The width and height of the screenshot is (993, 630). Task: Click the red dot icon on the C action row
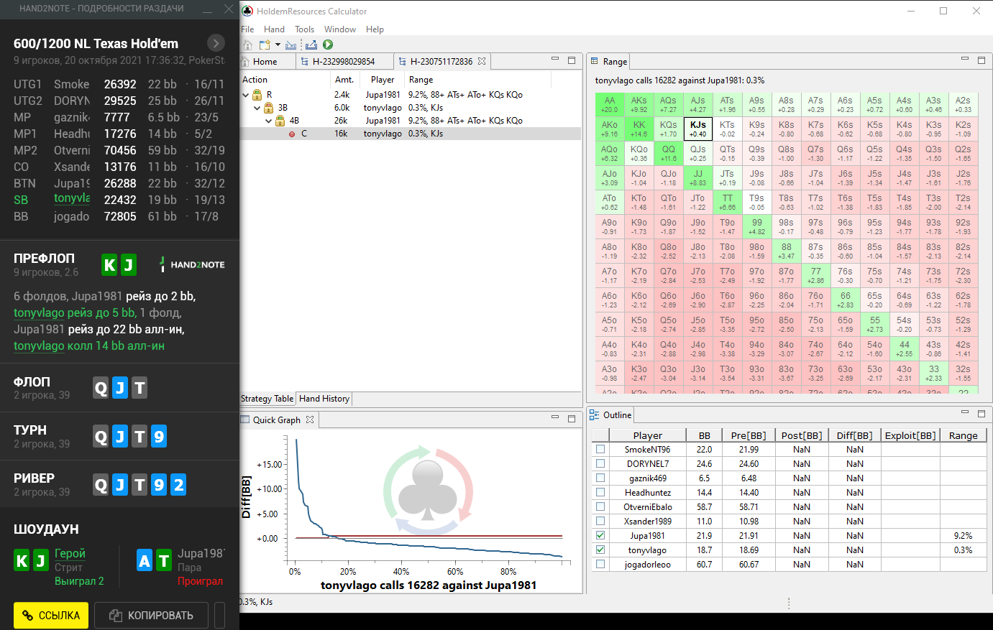click(x=292, y=134)
